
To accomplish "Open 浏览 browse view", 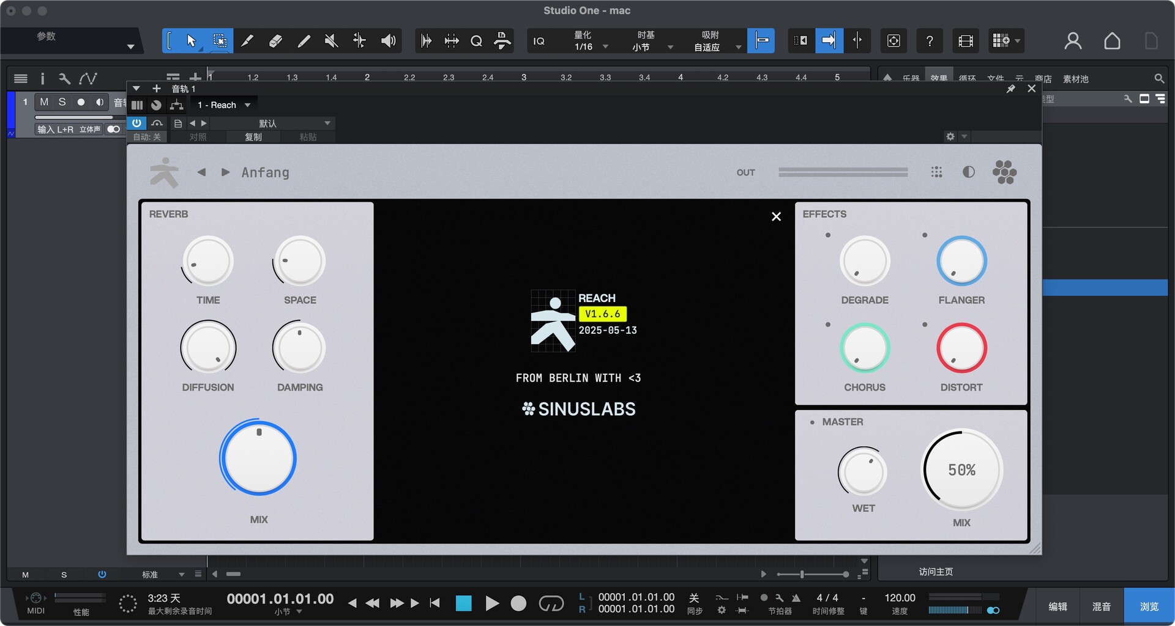I will [x=1149, y=606].
